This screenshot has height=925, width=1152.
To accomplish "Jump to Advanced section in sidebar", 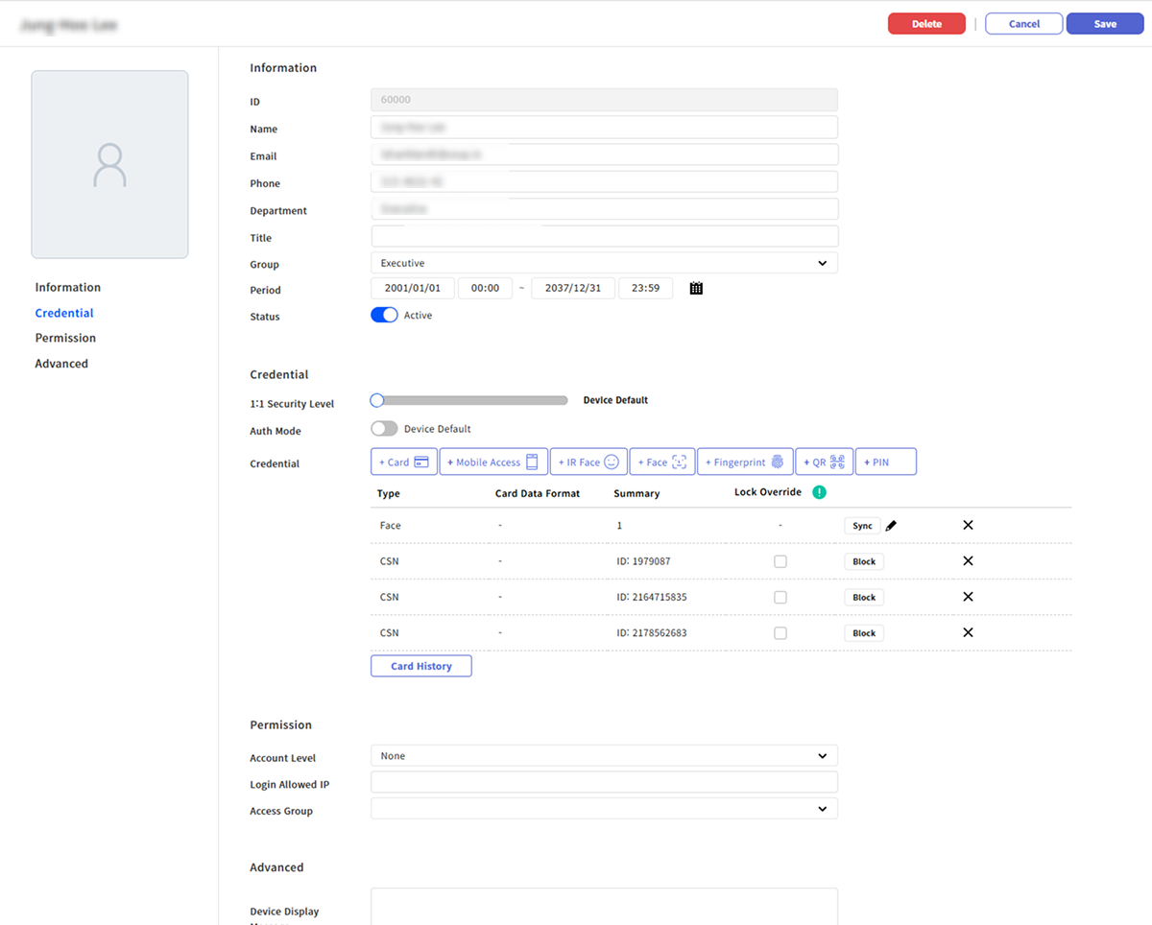I will [61, 364].
